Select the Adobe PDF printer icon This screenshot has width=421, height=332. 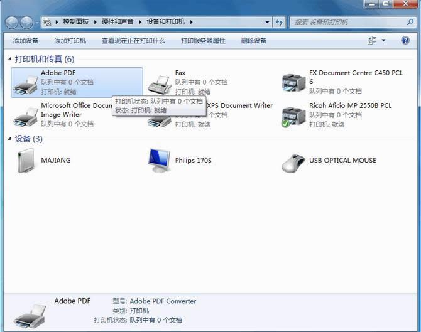click(26, 83)
